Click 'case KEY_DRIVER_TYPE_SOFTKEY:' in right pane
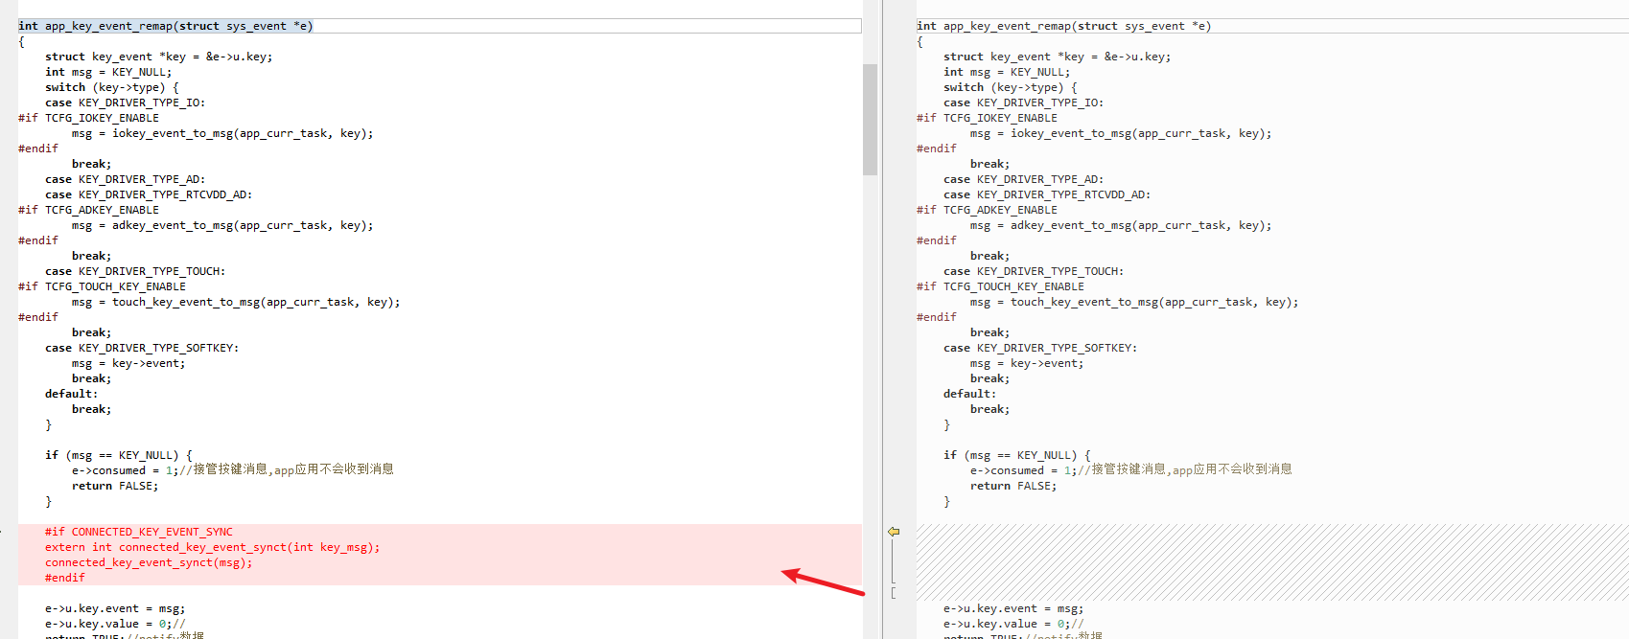This screenshot has width=1629, height=639. click(x=1040, y=348)
